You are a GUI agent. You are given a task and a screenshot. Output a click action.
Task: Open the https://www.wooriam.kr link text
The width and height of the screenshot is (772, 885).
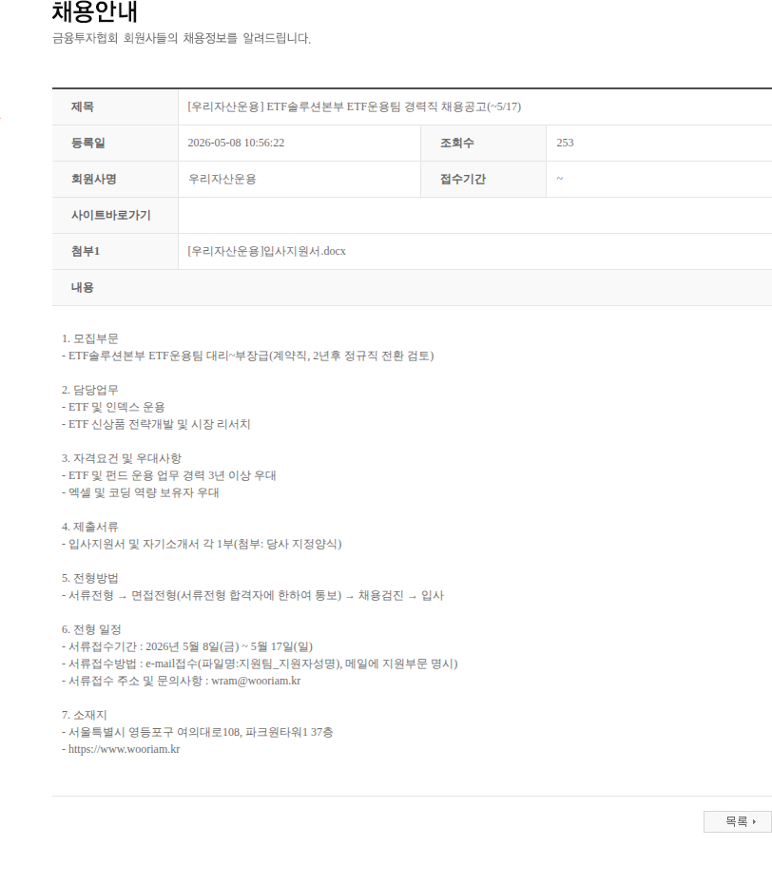click(x=125, y=749)
